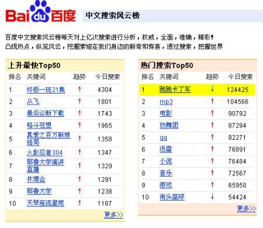Viewport: 263px width, 228px height.
Task: Click search count 54424
Action: point(237,197)
